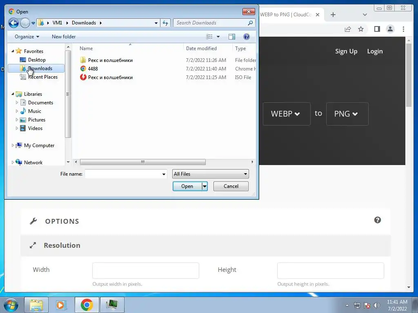
Task: Expand the Documents library
Action: (x=17, y=102)
